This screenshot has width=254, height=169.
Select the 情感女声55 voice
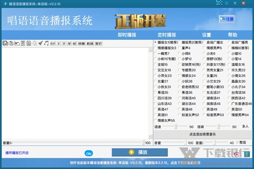(165, 120)
